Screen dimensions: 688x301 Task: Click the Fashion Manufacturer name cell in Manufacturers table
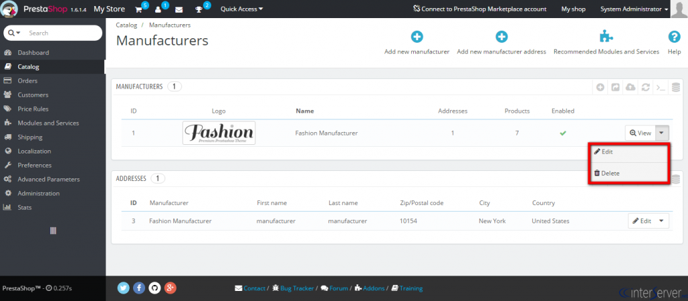point(327,133)
